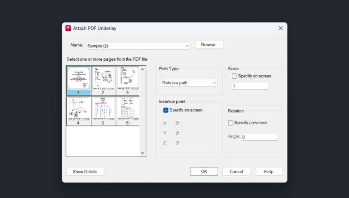Click the page list scroll down arrow
This screenshot has width=349, height=198.
142,153
